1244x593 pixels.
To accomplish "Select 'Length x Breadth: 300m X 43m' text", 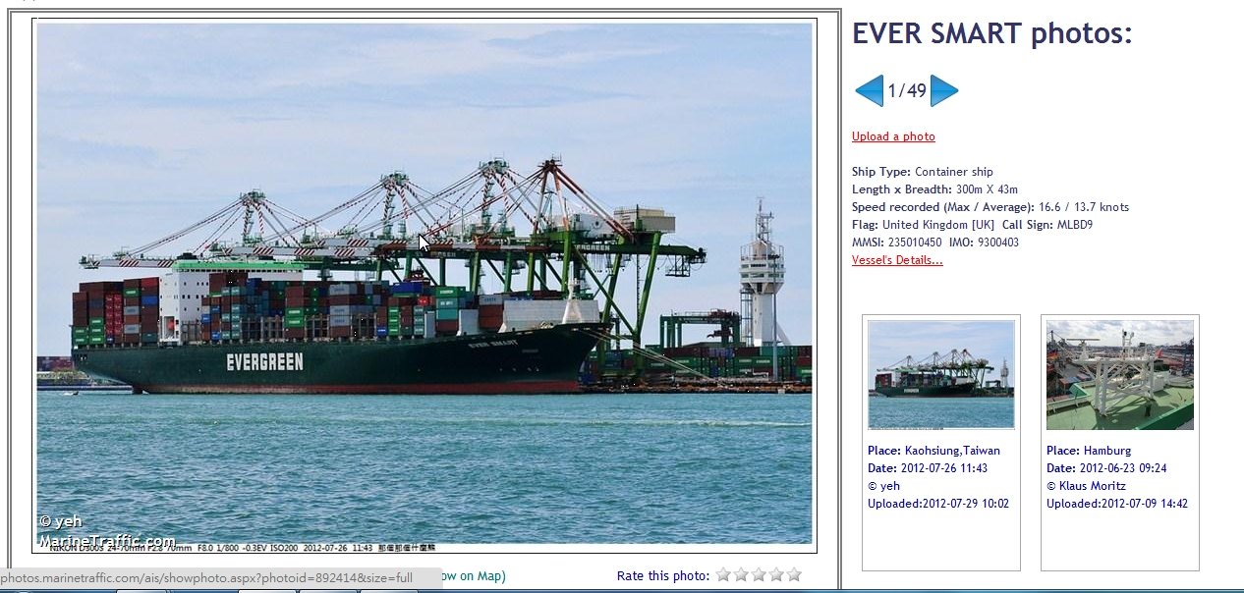I will click(934, 189).
